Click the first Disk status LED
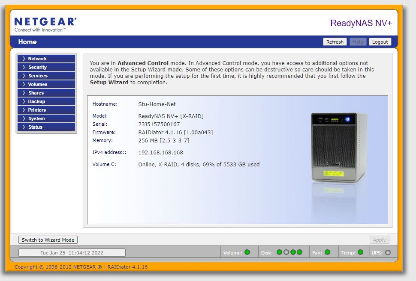The width and height of the screenshot is (416, 281). (x=280, y=252)
